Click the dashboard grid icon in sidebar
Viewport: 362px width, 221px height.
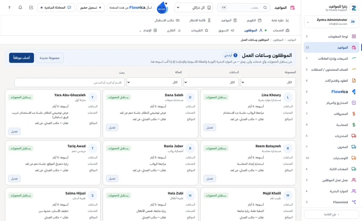[x=354, y=36]
